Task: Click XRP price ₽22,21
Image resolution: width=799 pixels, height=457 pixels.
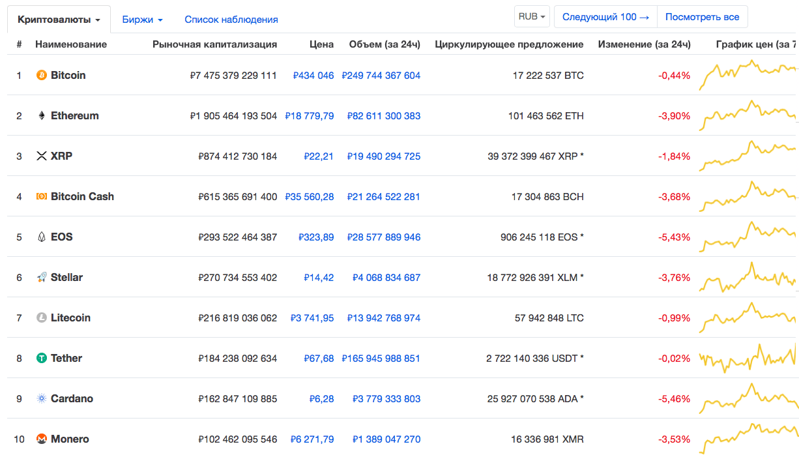Action: (319, 156)
